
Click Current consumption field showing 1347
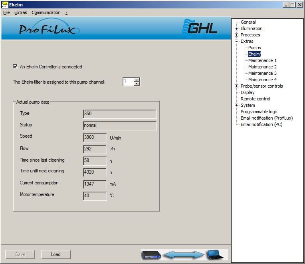coord(95,184)
